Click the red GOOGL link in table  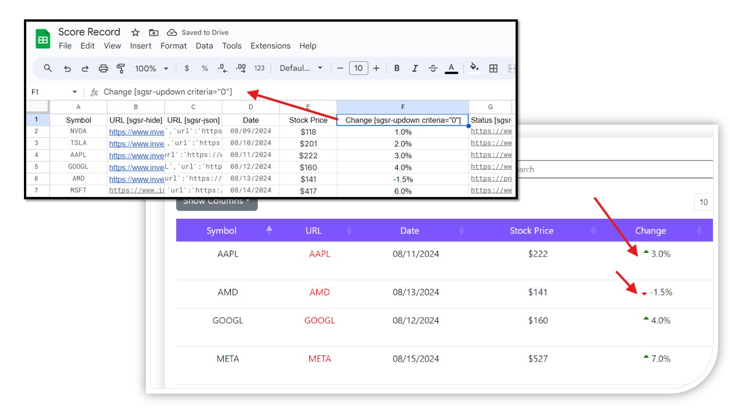(x=319, y=320)
